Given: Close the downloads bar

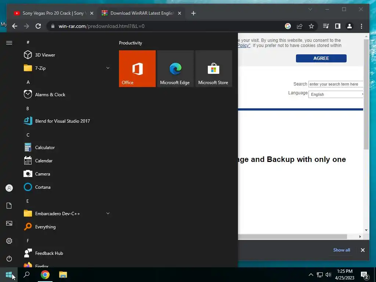Looking at the screenshot, I should click(362, 250).
